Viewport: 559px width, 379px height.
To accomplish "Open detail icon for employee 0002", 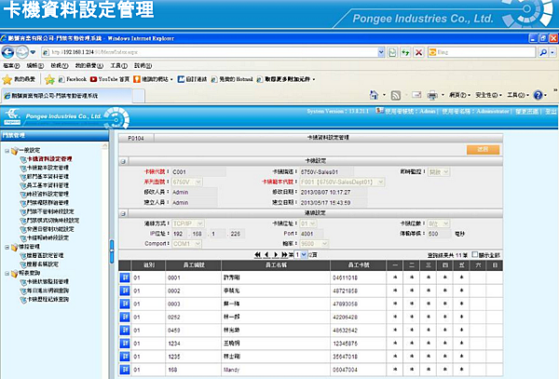I will pyautogui.click(x=125, y=291).
